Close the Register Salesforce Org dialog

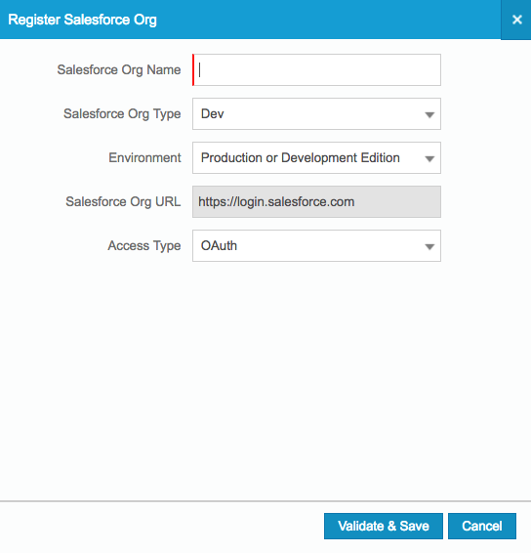[516, 20]
